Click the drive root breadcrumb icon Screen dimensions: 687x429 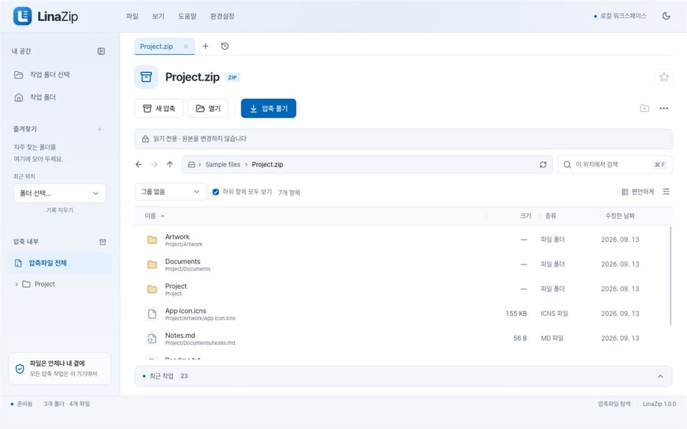click(191, 165)
